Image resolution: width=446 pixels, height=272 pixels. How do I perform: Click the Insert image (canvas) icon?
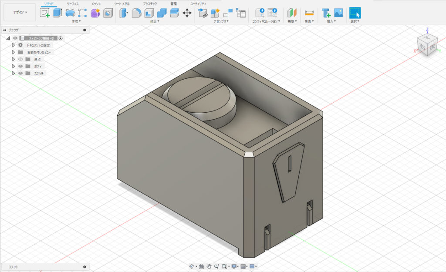point(338,13)
